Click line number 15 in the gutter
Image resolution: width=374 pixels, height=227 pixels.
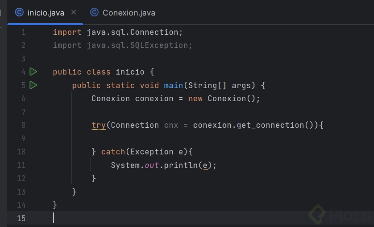pyautogui.click(x=21, y=218)
